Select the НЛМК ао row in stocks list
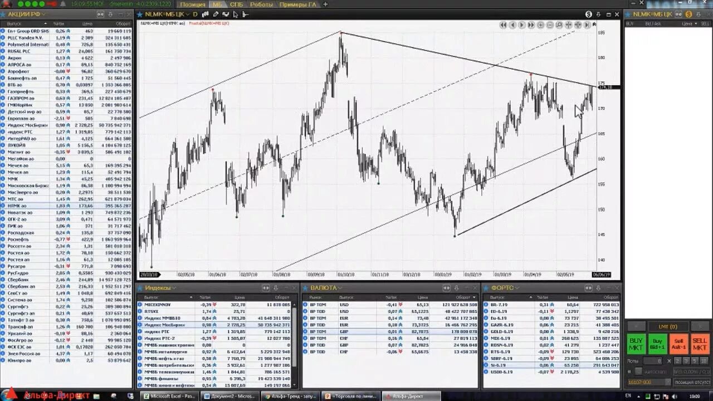713x401 pixels. pos(67,206)
